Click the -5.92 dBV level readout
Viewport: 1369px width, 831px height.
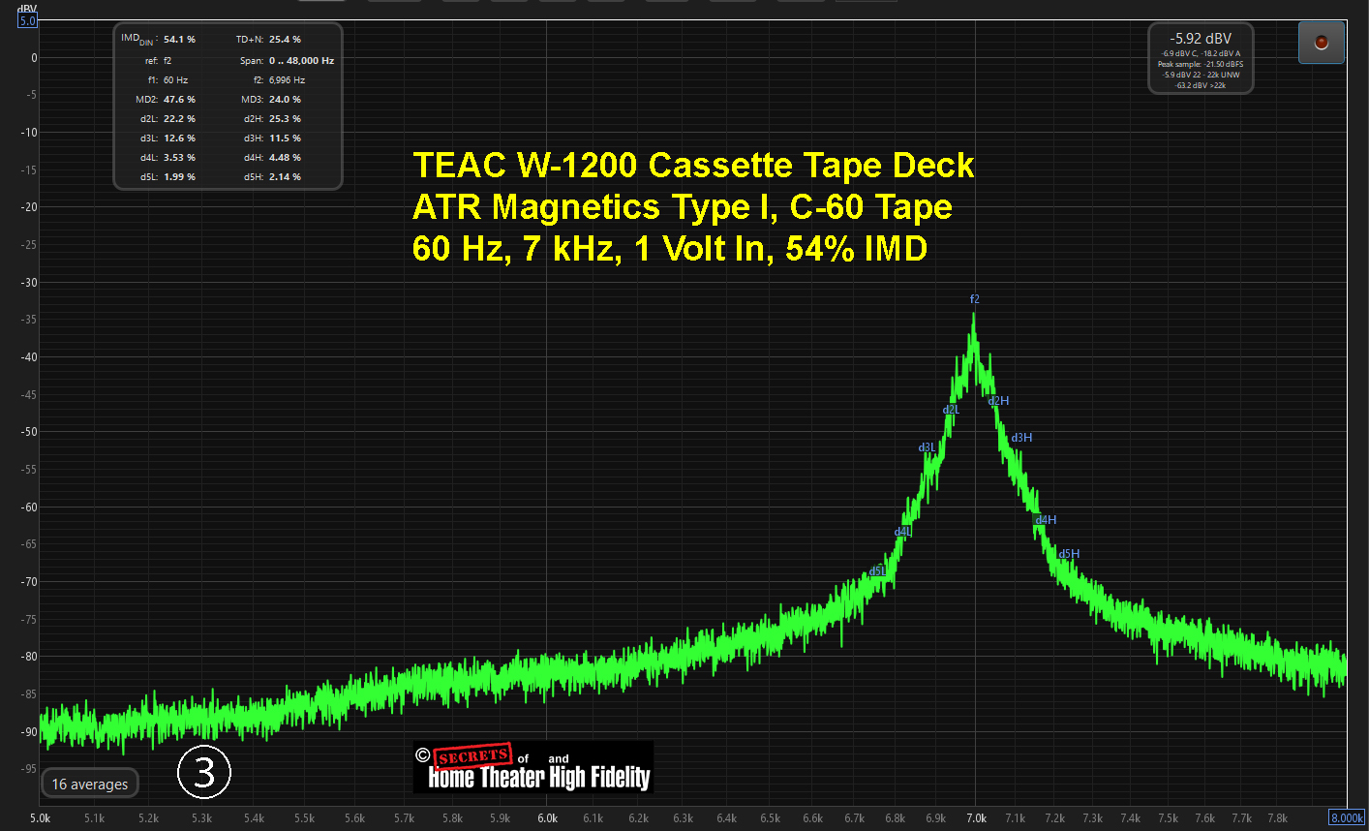coord(1201,39)
